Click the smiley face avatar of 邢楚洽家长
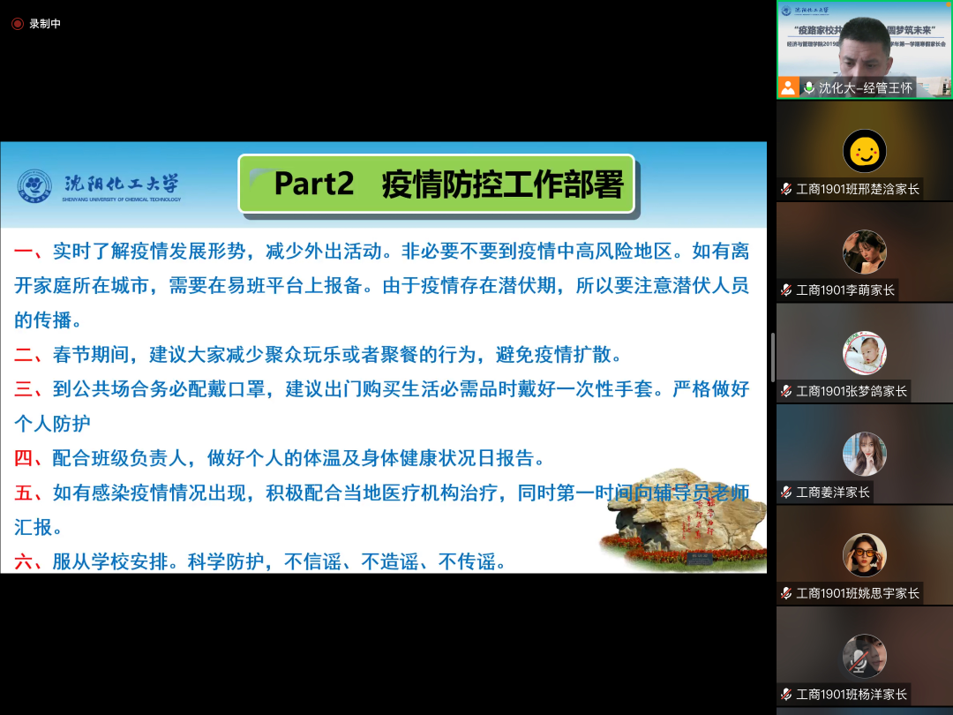 (864, 151)
